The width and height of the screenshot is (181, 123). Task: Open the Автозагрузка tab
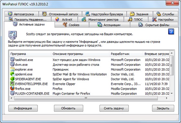(x=22, y=14)
